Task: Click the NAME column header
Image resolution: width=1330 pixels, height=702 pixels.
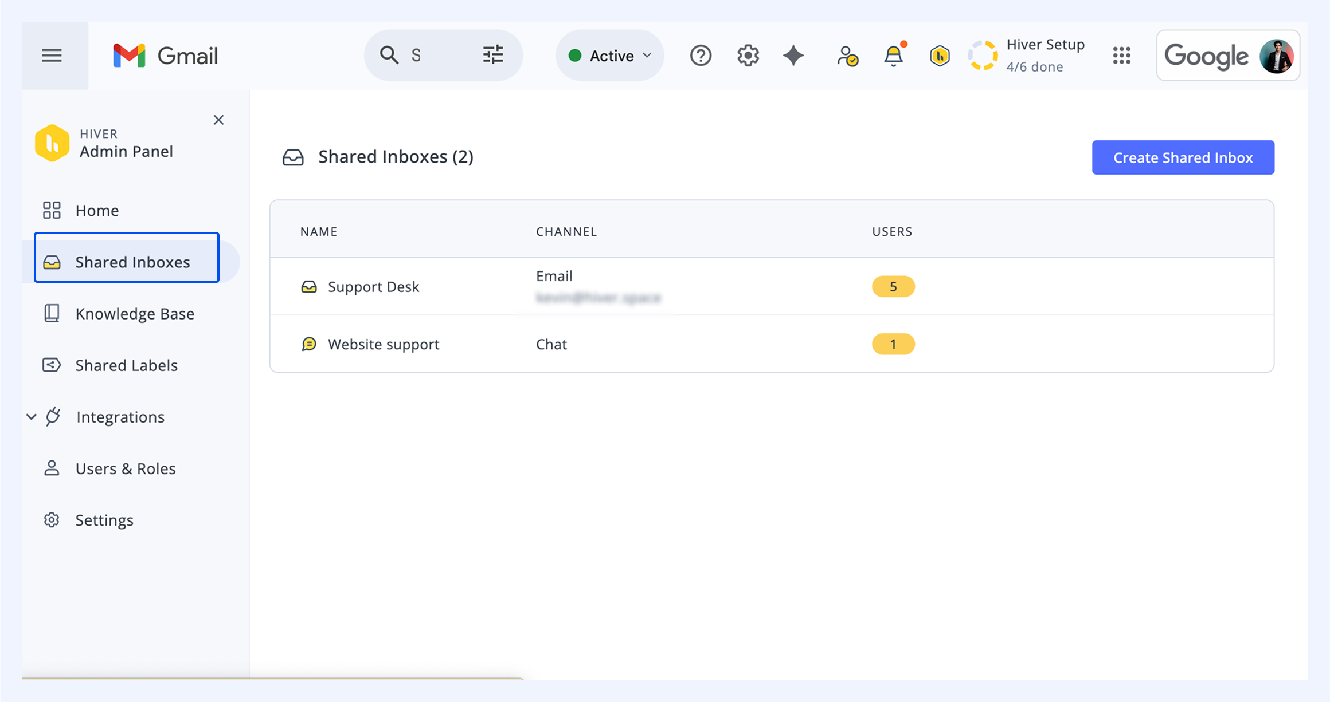Action: pos(319,232)
